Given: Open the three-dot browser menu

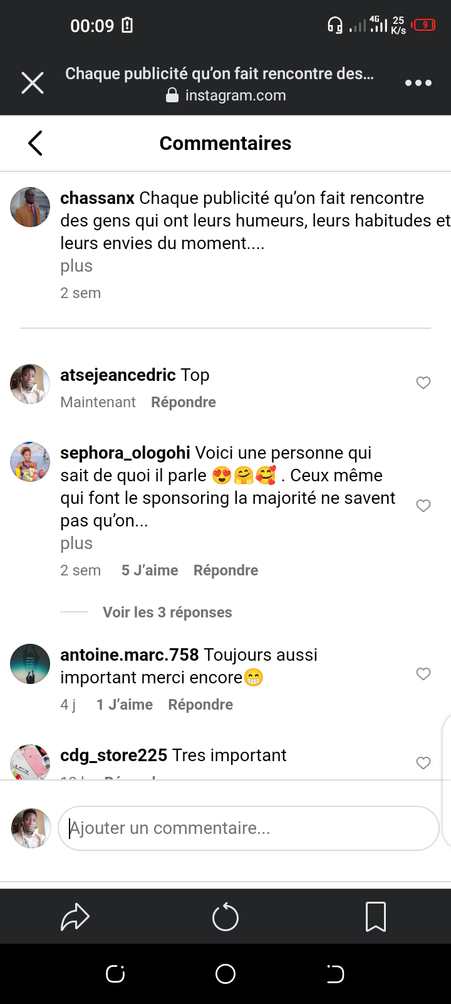Looking at the screenshot, I should tap(418, 83).
